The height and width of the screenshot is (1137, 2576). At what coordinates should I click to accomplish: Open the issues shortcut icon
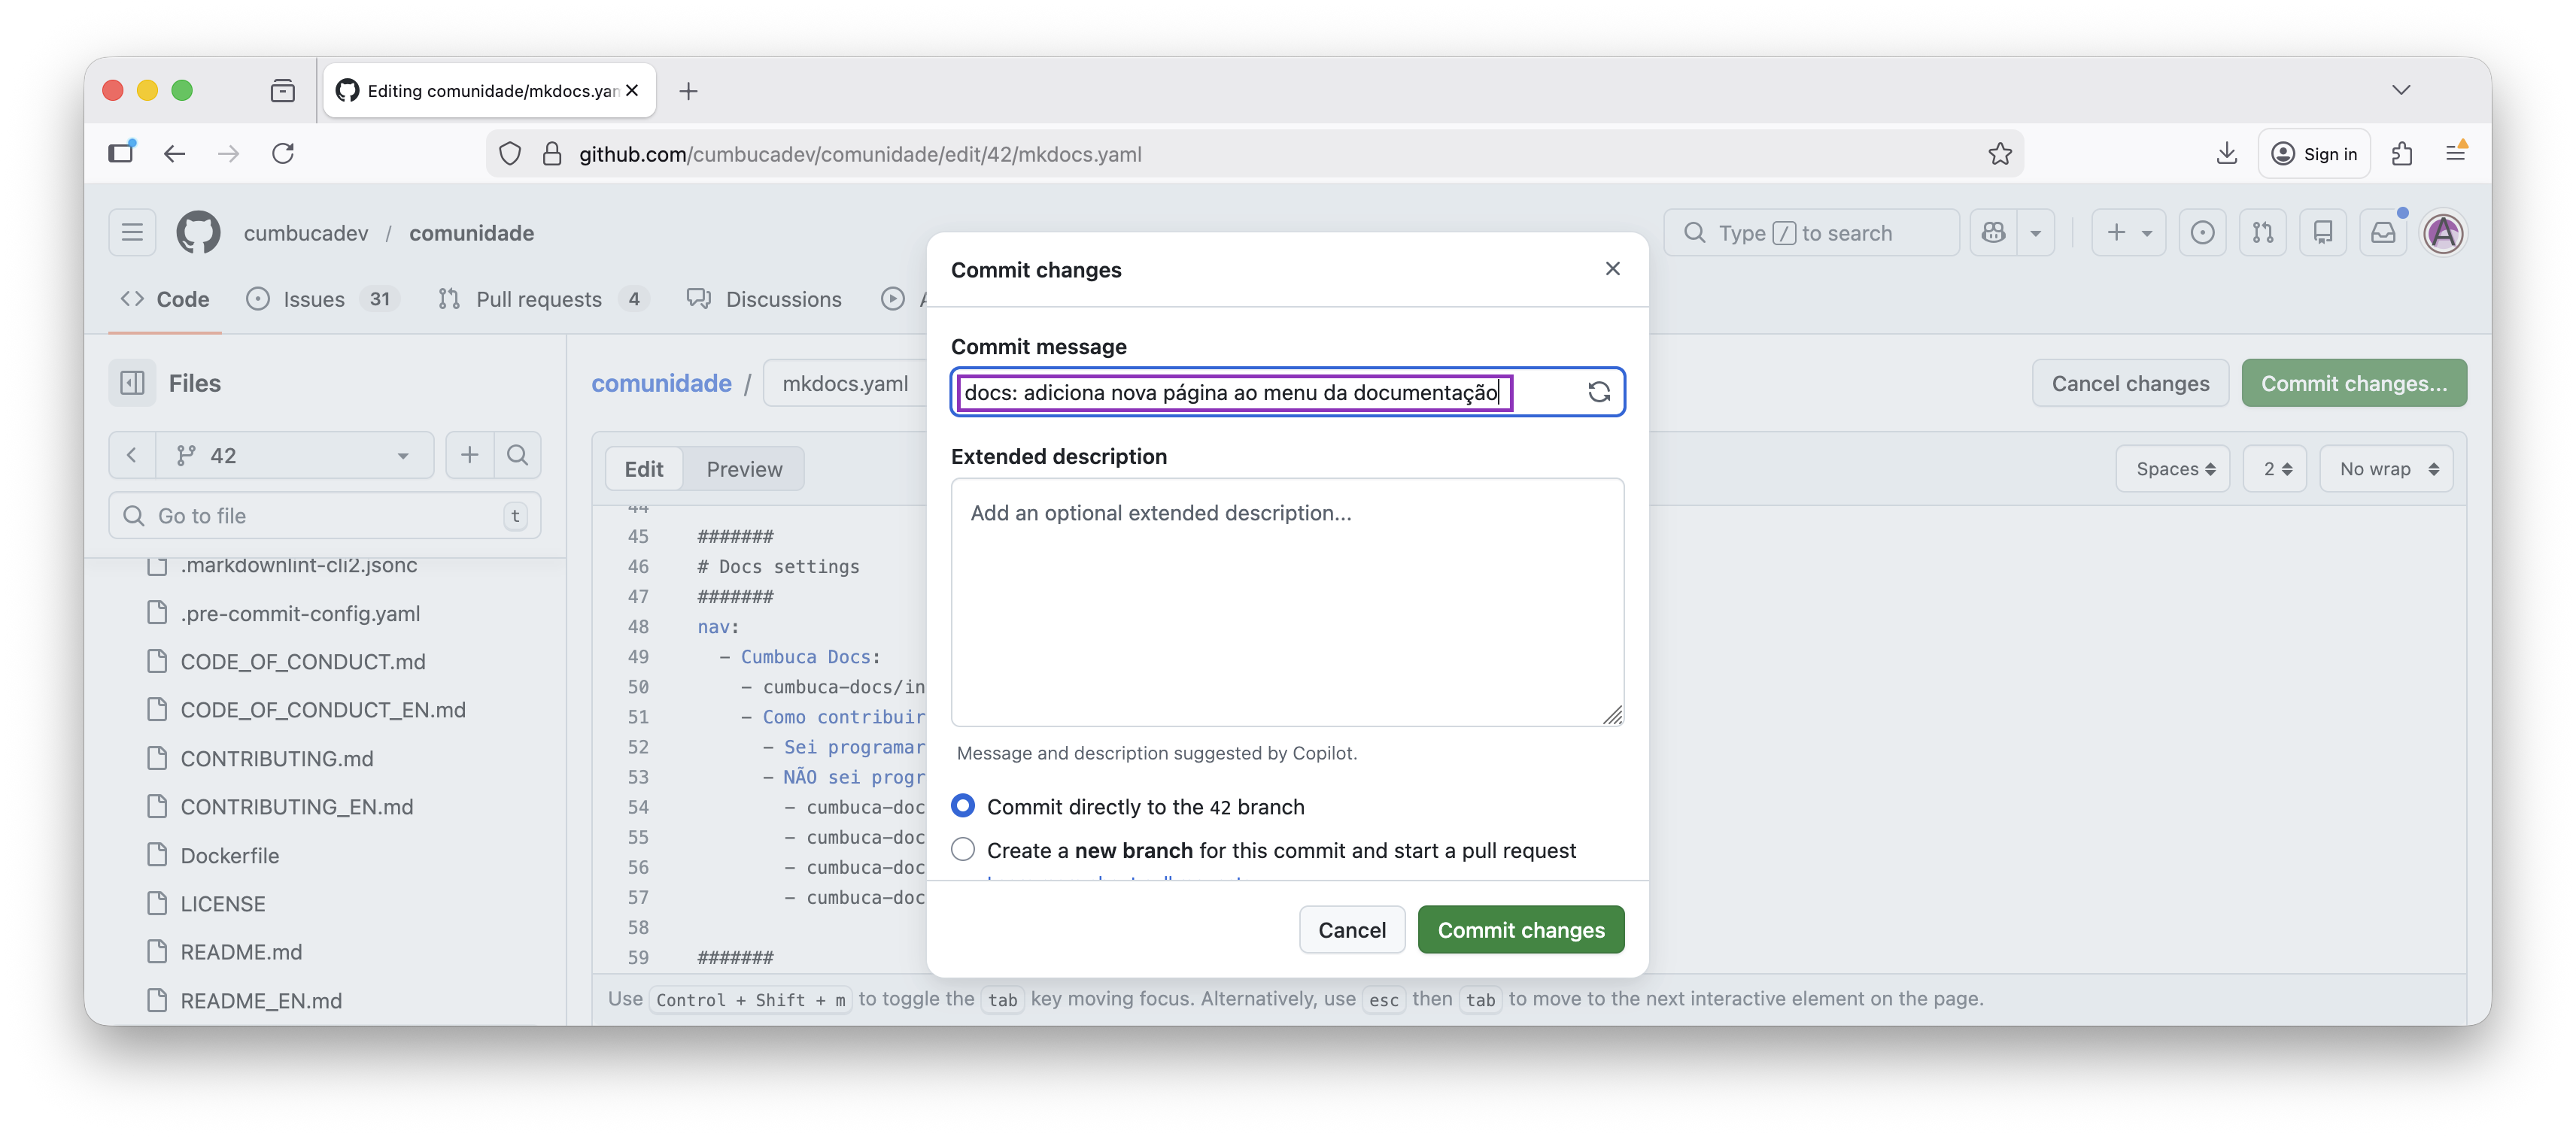tap(2202, 233)
